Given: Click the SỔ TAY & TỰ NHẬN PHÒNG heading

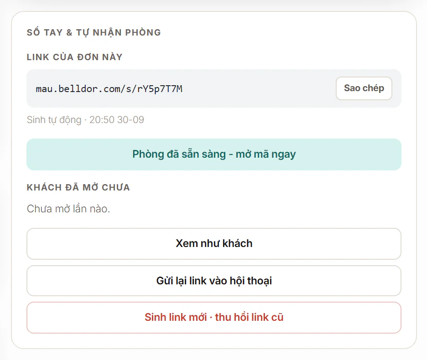Looking at the screenshot, I should [x=94, y=32].
